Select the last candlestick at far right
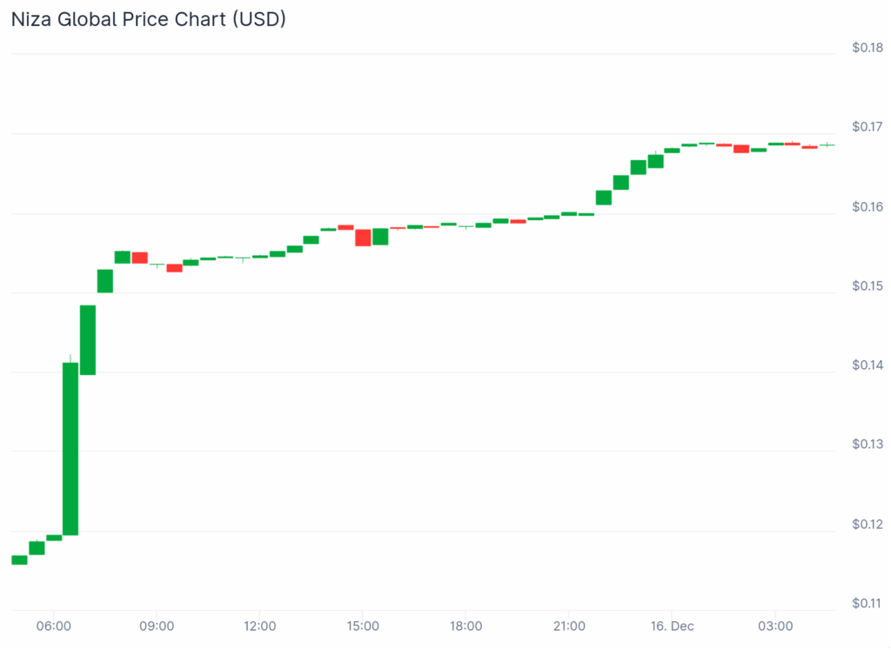 pyautogui.click(x=827, y=144)
